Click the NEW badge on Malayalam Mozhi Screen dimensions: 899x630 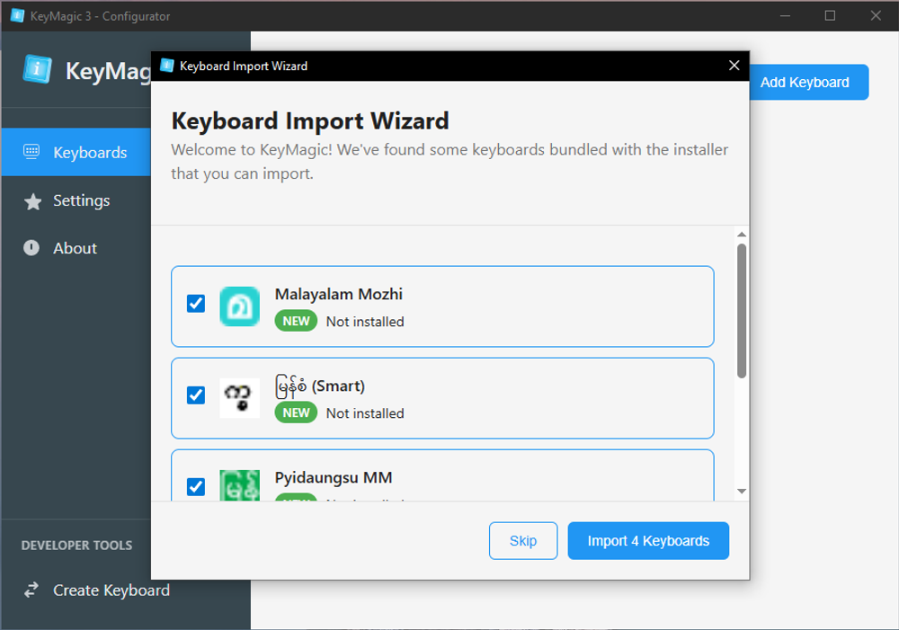click(x=296, y=321)
